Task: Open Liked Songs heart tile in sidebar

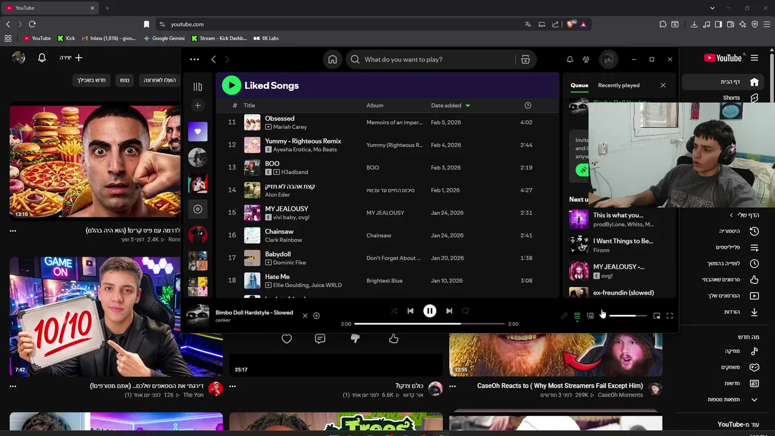Action: pos(197,131)
